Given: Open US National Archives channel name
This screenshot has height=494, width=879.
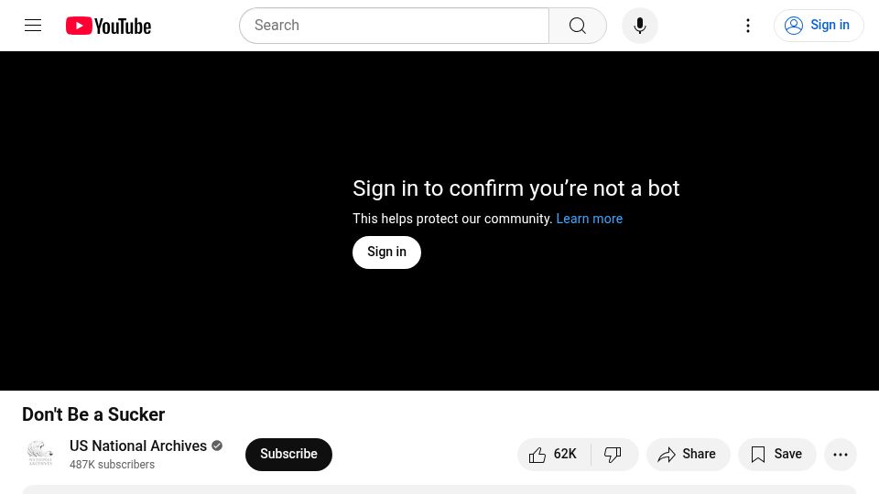Looking at the screenshot, I should (x=138, y=446).
